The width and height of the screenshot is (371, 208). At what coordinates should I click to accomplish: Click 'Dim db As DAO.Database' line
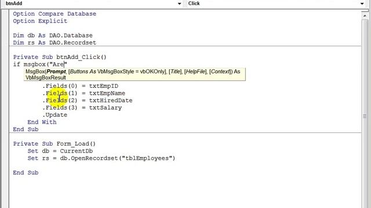coord(53,35)
